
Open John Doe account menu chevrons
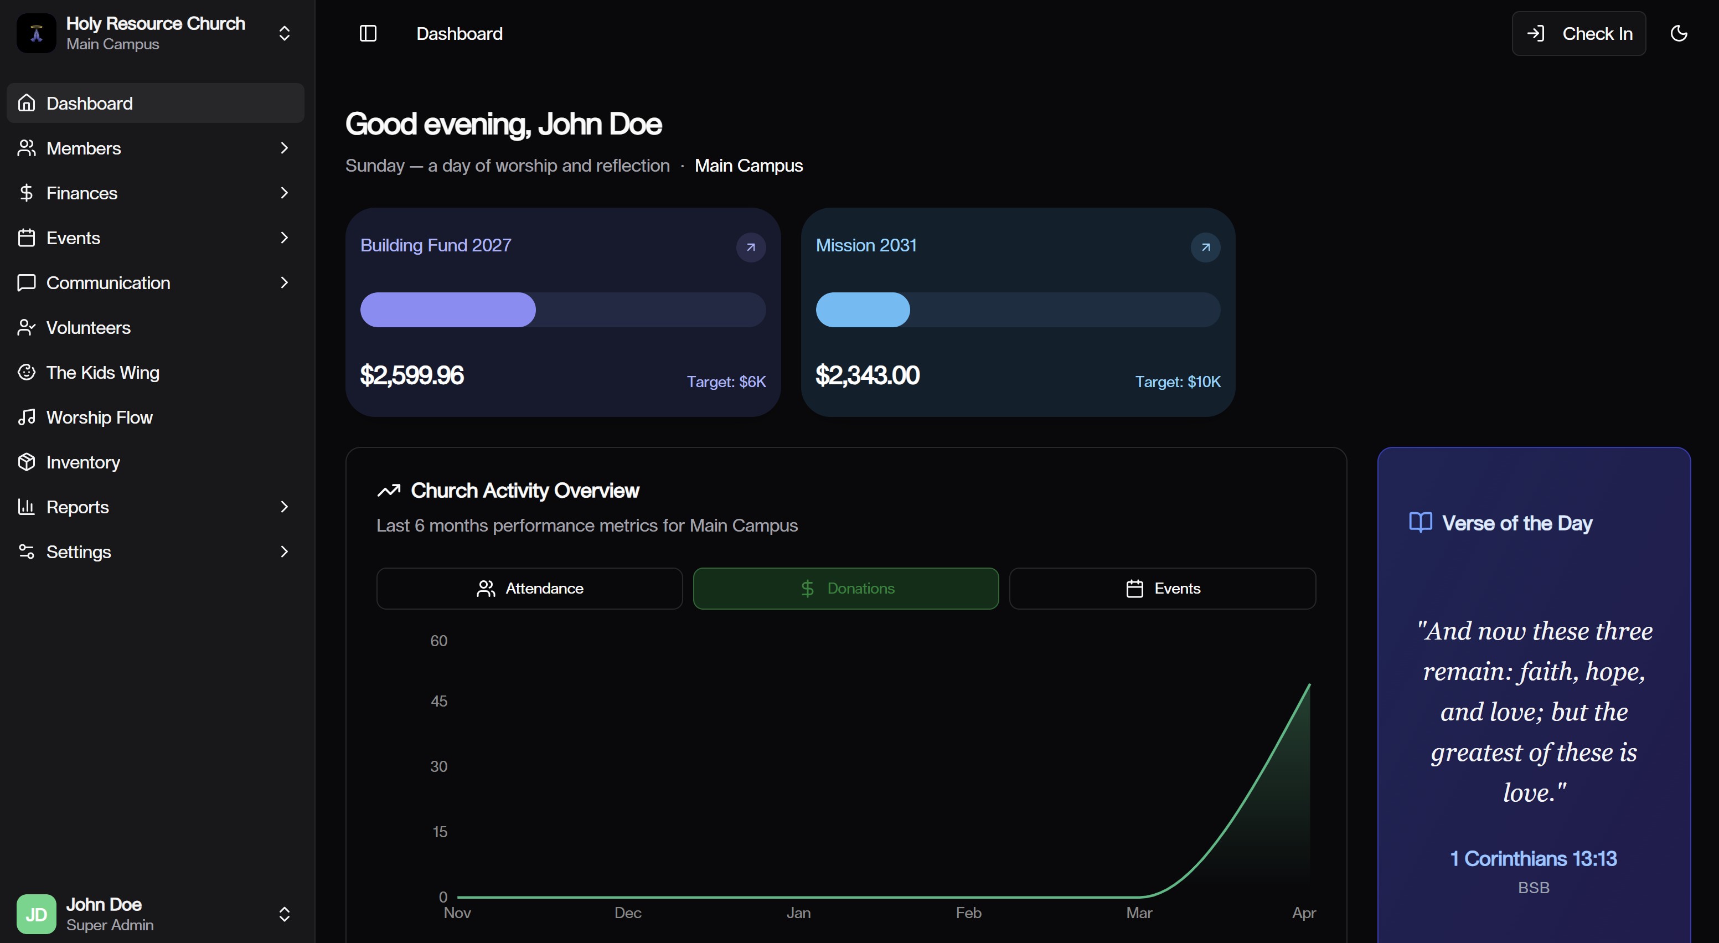point(284,914)
